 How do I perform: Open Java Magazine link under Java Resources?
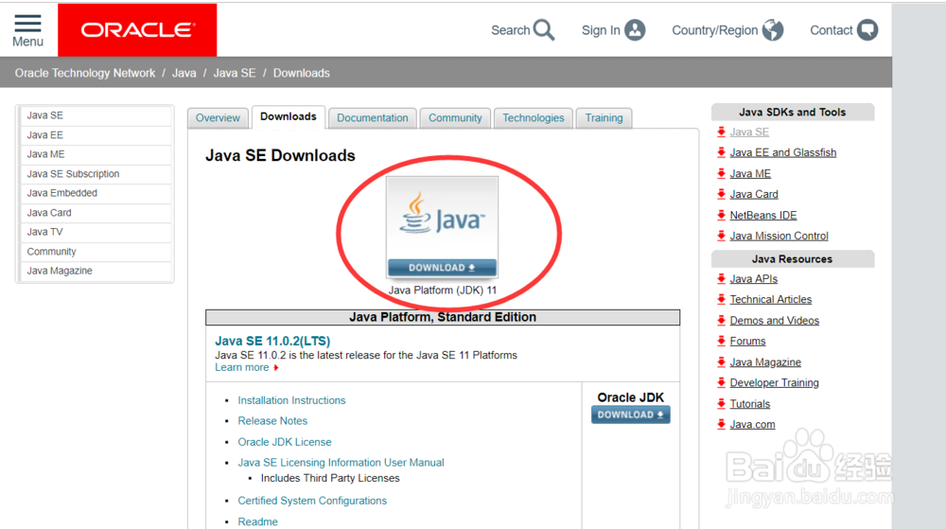click(765, 361)
